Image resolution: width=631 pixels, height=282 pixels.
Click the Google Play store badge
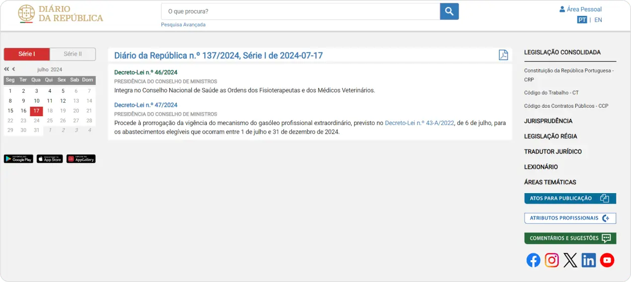(x=18, y=159)
